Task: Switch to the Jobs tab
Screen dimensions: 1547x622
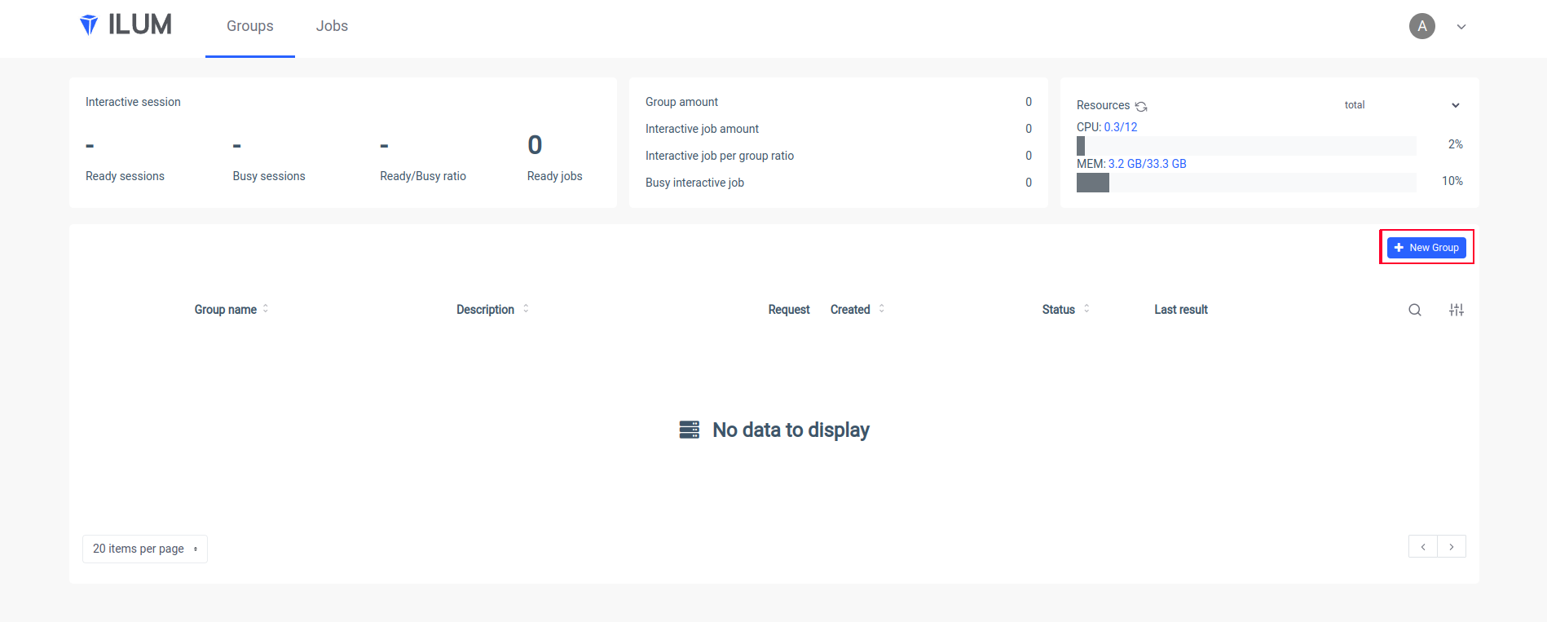Action: (x=332, y=26)
